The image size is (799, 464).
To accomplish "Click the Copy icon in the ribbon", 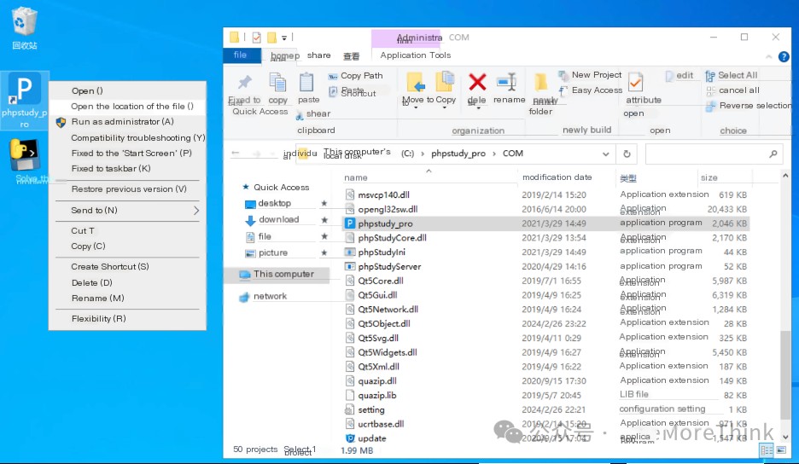I will [277, 82].
